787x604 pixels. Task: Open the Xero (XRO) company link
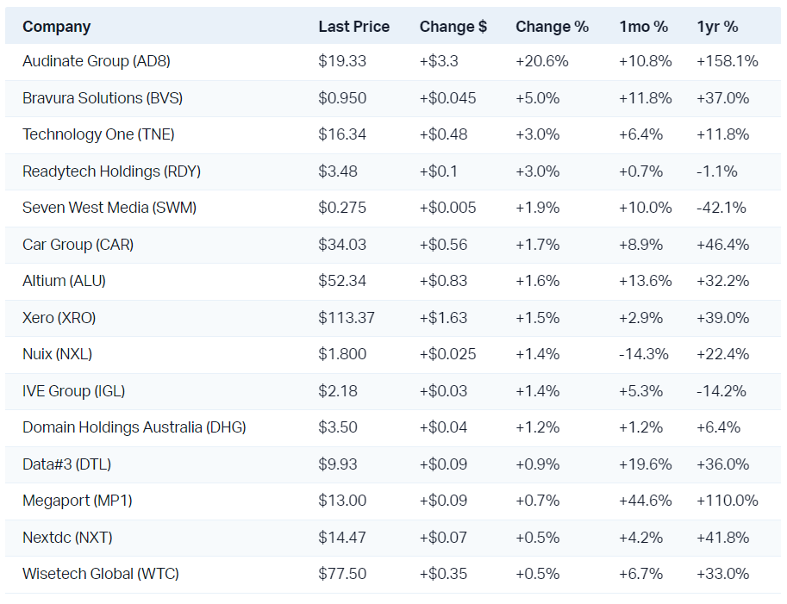click(x=59, y=318)
